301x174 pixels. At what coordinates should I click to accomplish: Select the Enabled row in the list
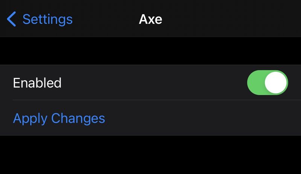(x=150, y=83)
